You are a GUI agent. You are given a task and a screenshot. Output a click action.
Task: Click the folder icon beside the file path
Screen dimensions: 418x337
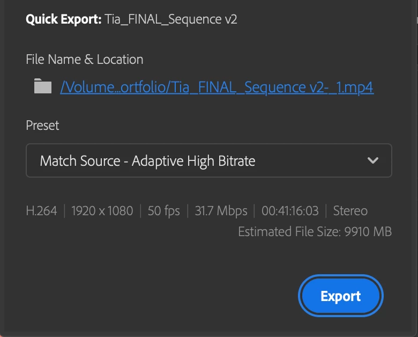click(43, 86)
